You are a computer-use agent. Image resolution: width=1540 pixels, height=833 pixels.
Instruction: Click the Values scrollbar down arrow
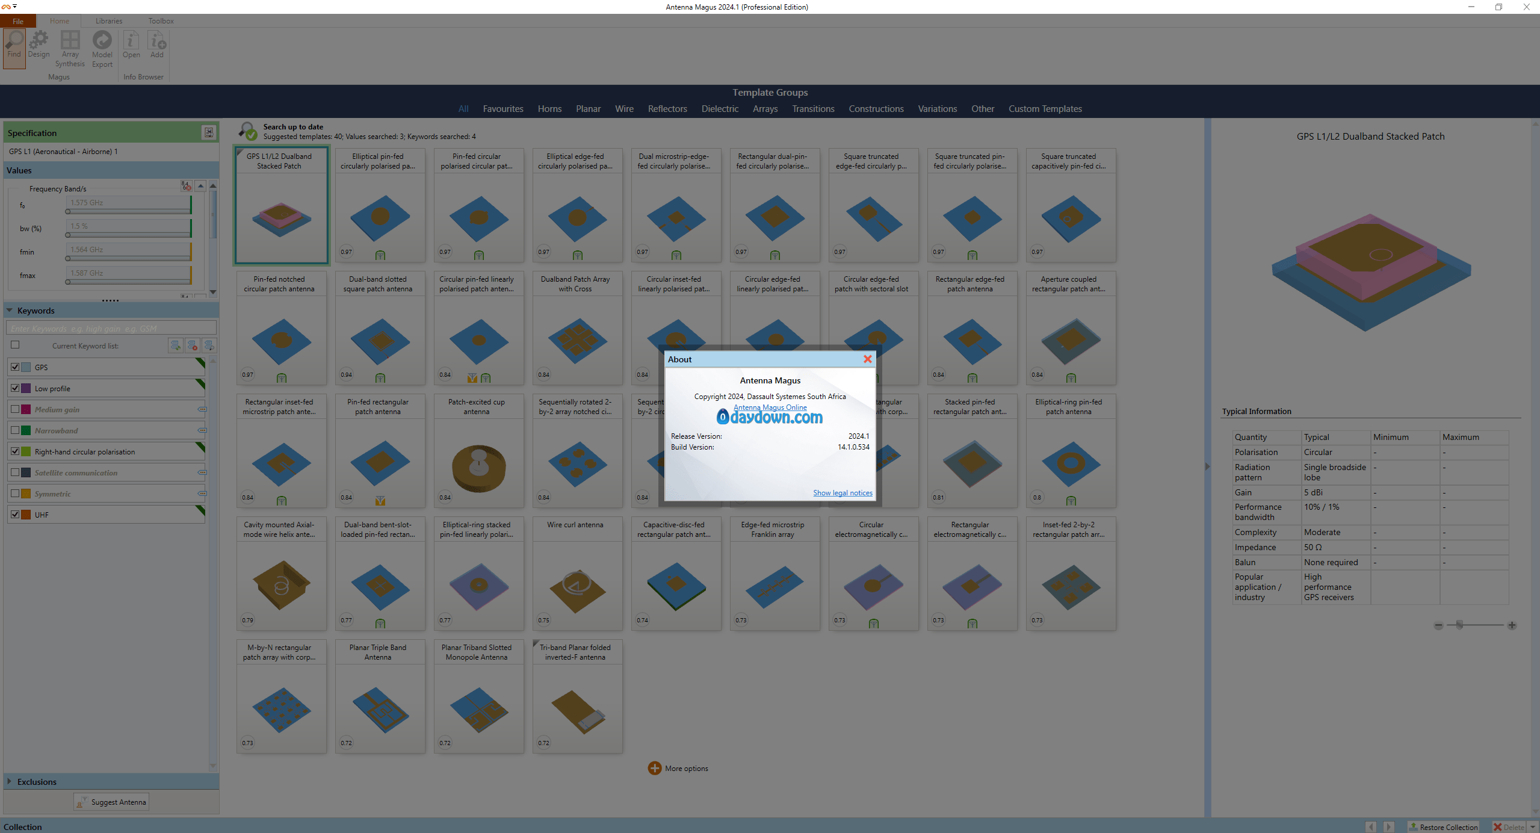(213, 292)
